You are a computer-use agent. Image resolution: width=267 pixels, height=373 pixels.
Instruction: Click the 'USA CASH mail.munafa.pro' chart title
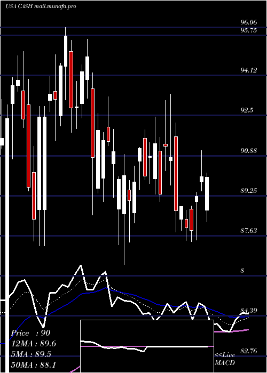coord(41,6)
